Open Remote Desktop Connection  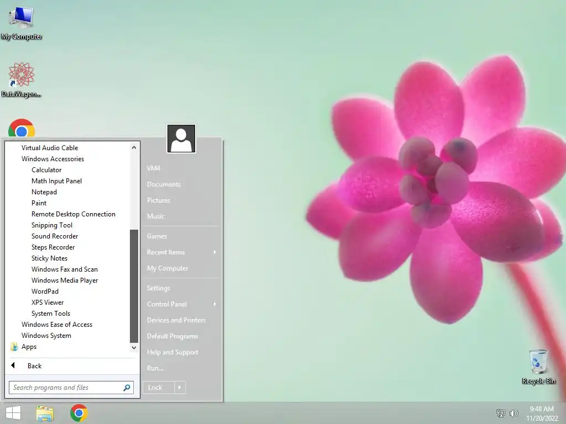[74, 214]
